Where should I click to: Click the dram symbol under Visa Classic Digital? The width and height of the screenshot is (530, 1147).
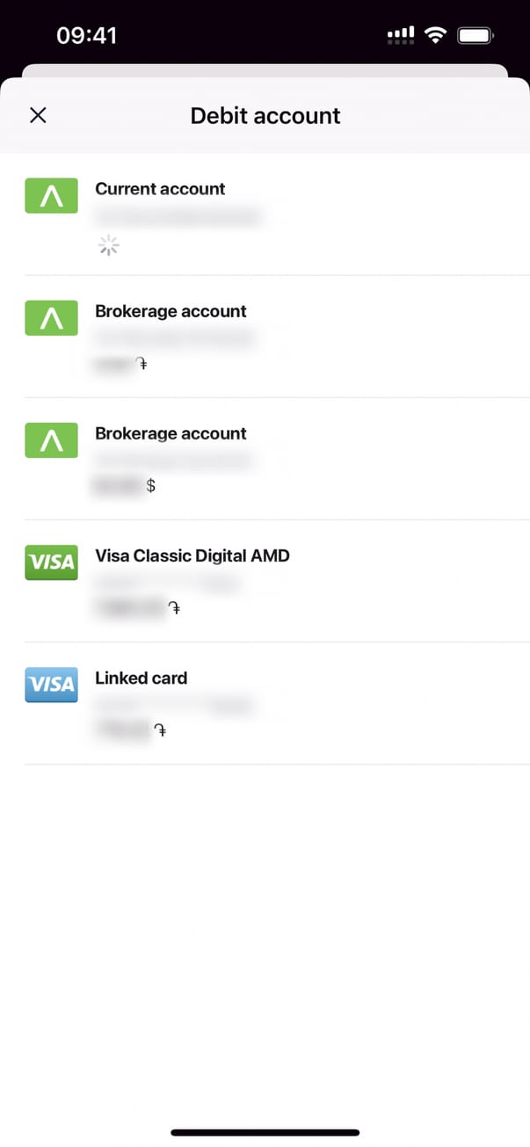point(174,607)
